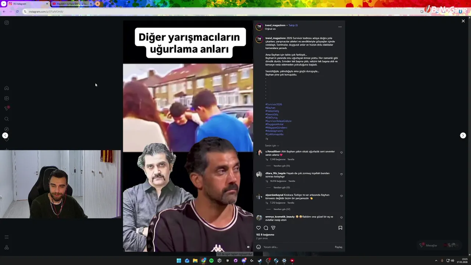Open the #Bayhan hashtag
This screenshot has width=471, height=265.
coord(270,107)
